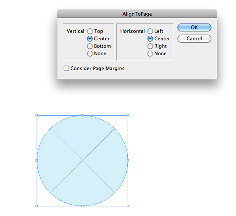Select the Vertical Bottom radio button

pos(90,46)
